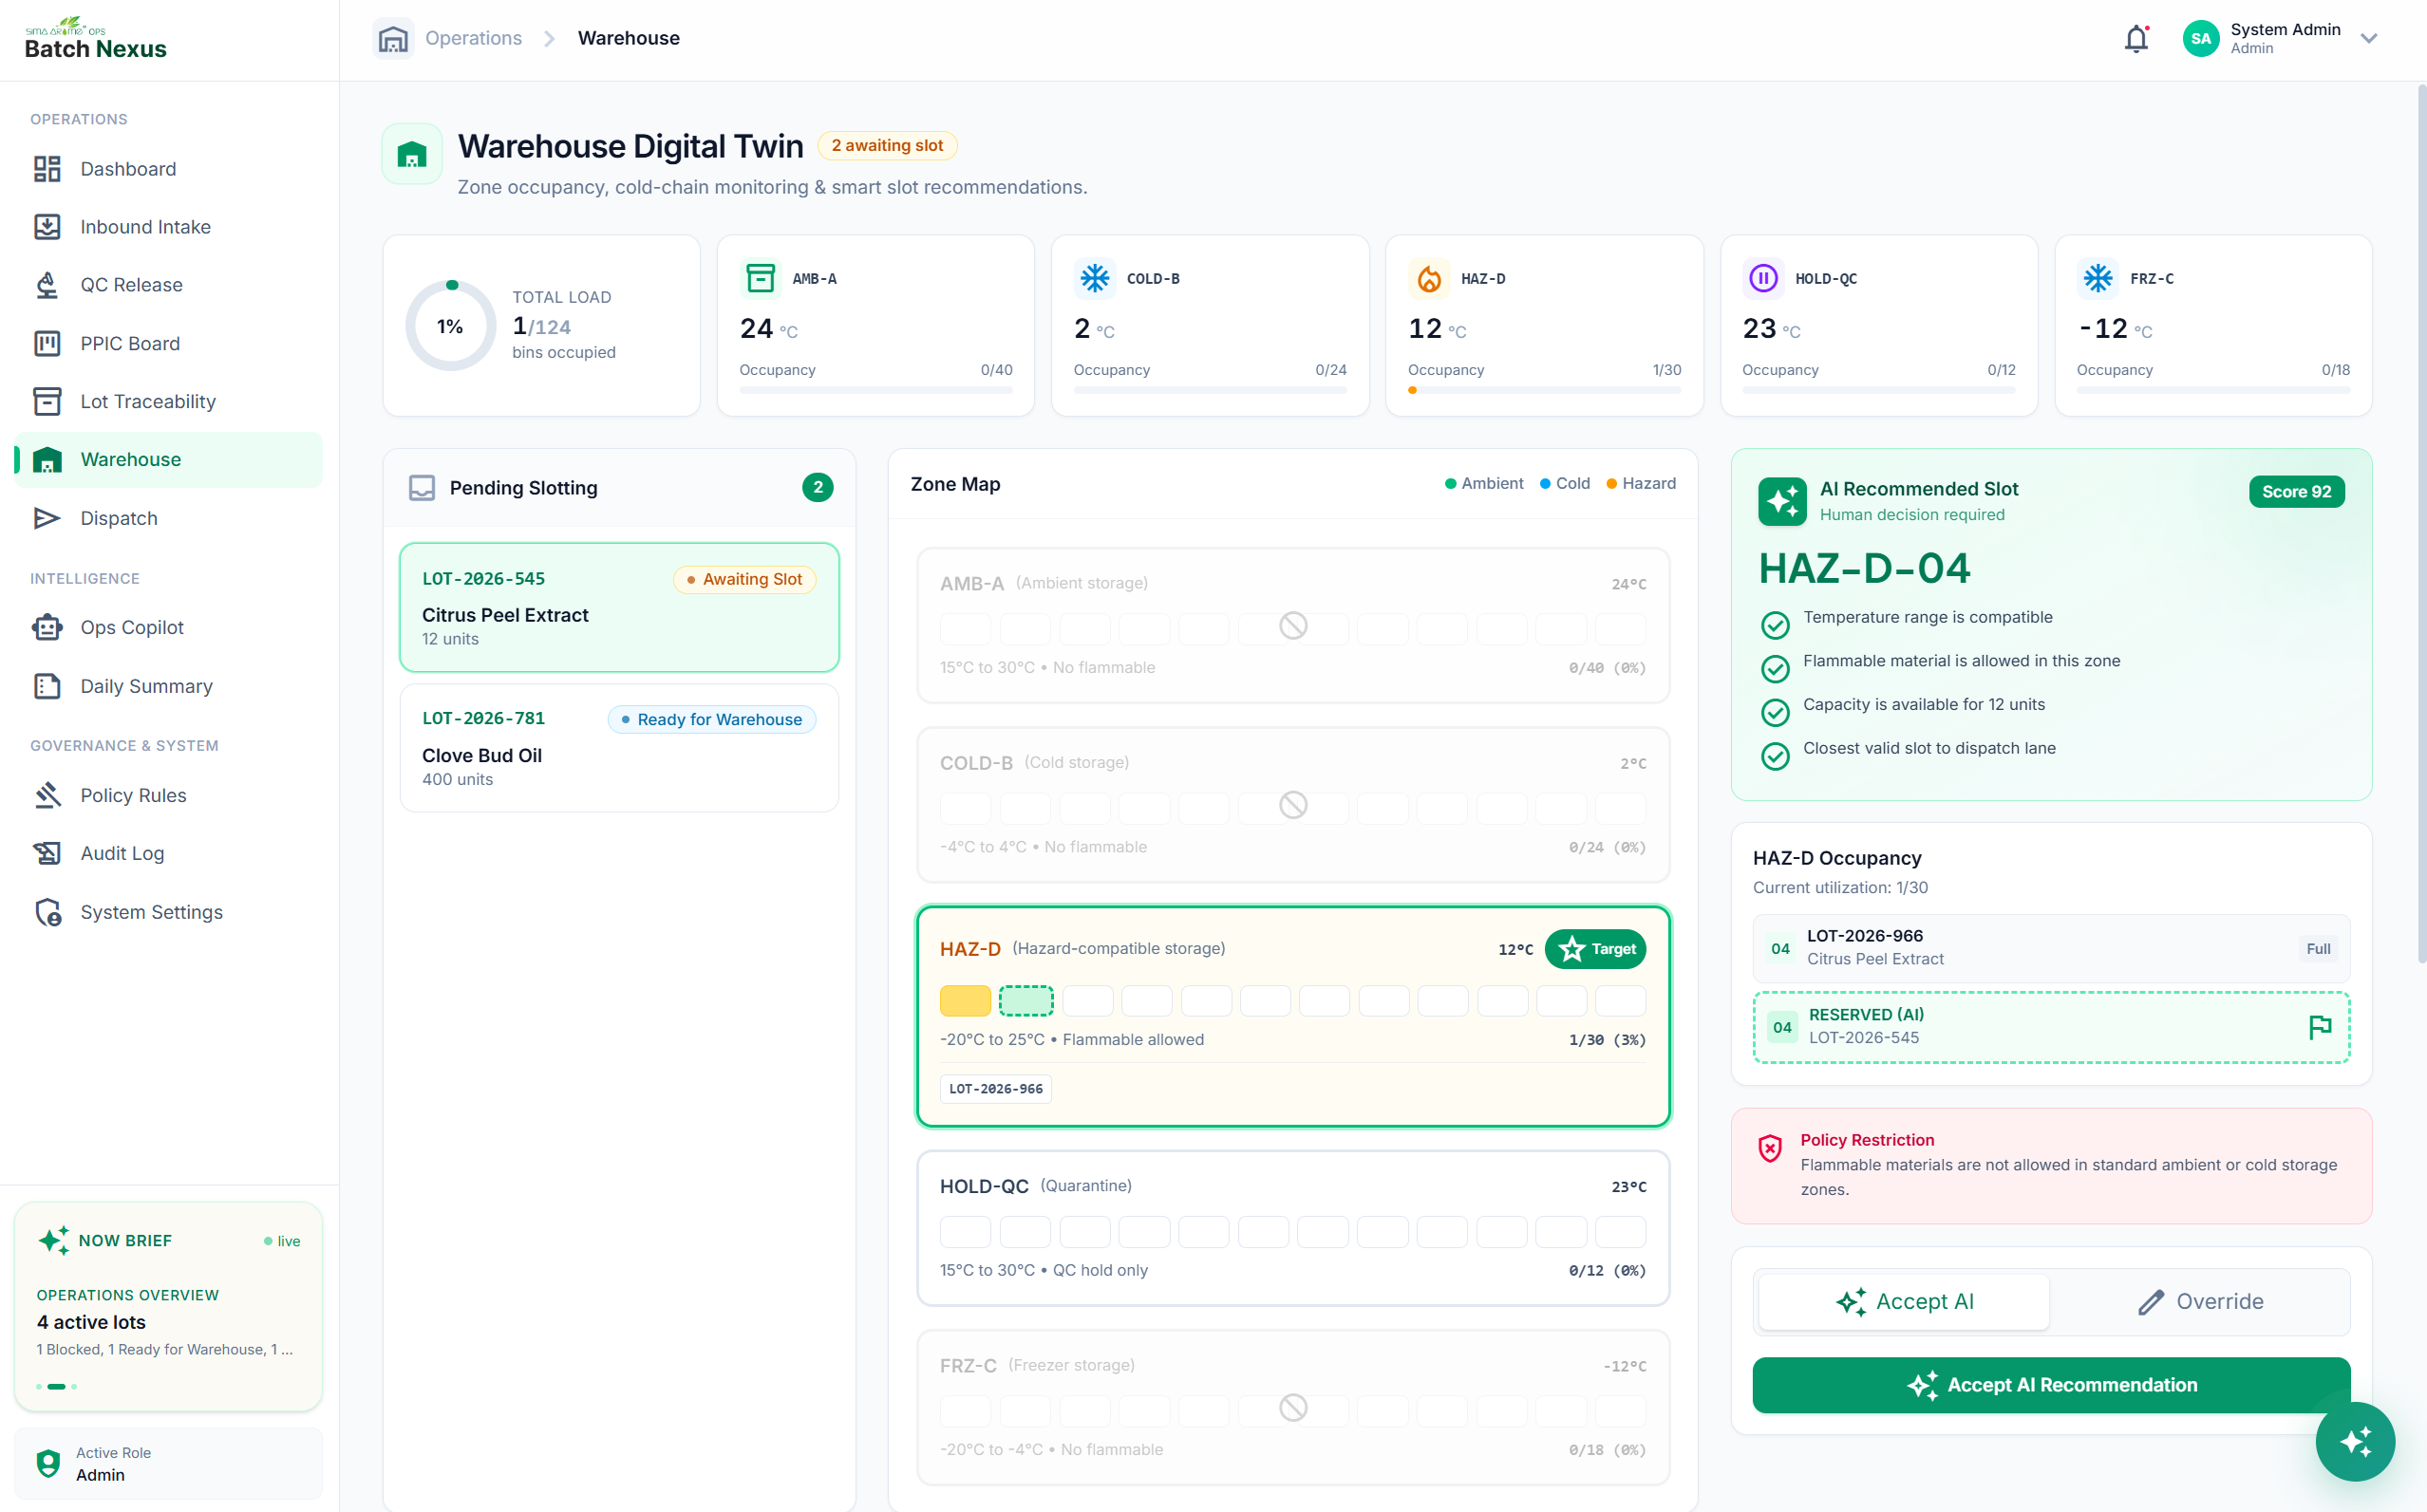
Task: Click the Policy Restriction shield icon
Action: click(1770, 1148)
